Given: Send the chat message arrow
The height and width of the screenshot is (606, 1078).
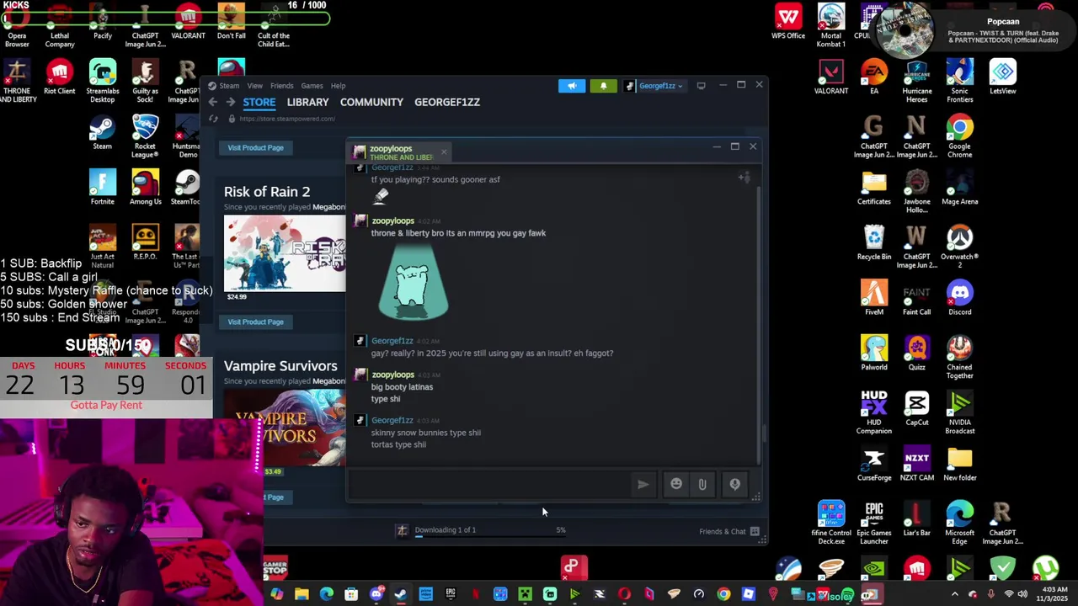Looking at the screenshot, I should (x=643, y=484).
